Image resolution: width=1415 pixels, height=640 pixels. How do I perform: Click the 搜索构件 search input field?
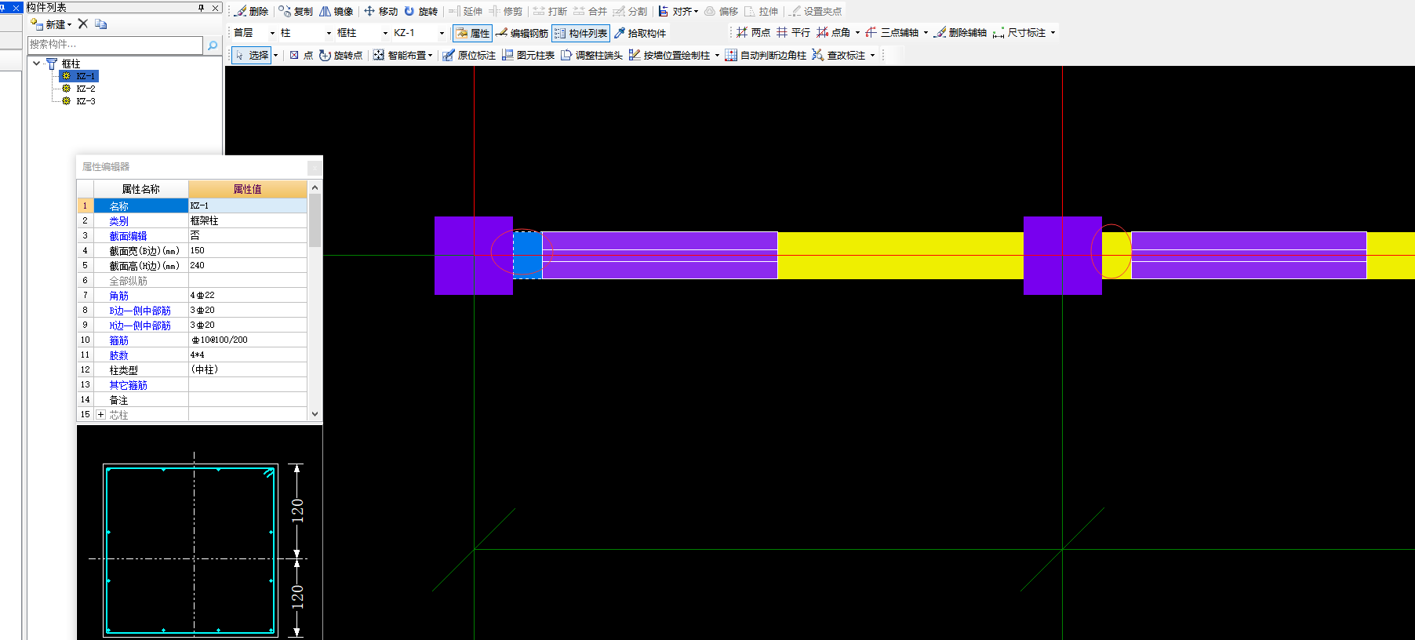(x=115, y=45)
